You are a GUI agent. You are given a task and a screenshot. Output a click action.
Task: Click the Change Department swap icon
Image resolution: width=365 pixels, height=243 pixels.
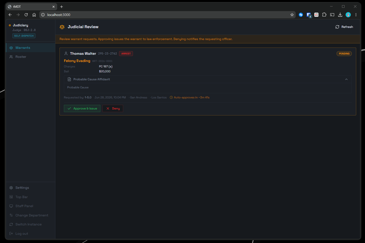11,215
